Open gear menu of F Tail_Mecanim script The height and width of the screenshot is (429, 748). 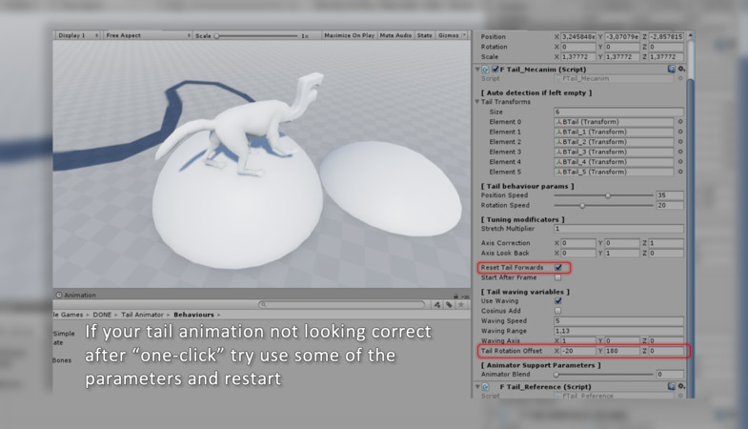point(681,70)
